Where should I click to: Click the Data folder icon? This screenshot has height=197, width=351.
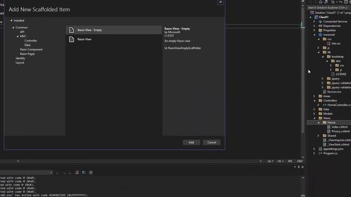coord(320,109)
